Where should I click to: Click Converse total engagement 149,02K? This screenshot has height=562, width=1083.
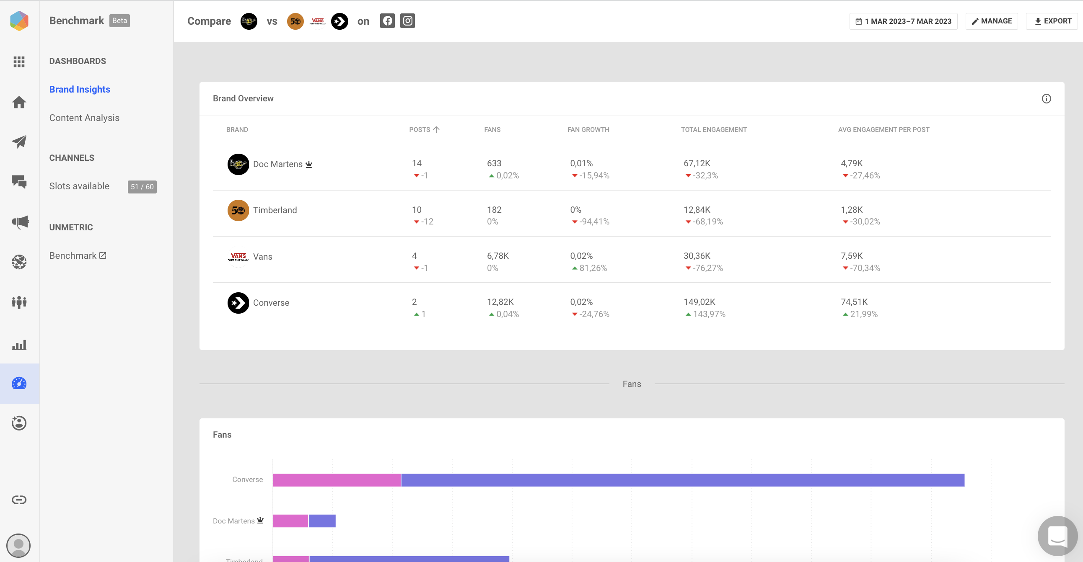tap(700, 302)
